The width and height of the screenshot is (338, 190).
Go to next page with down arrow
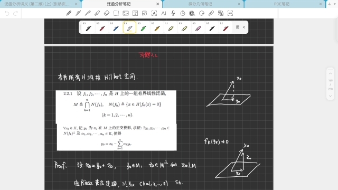tap(330, 96)
